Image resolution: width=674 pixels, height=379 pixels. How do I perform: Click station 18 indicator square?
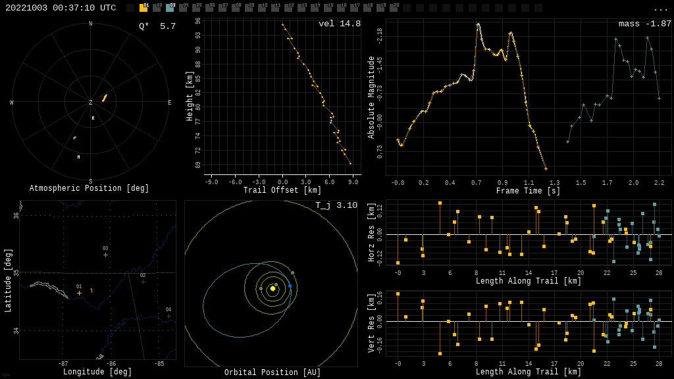pos(367,8)
